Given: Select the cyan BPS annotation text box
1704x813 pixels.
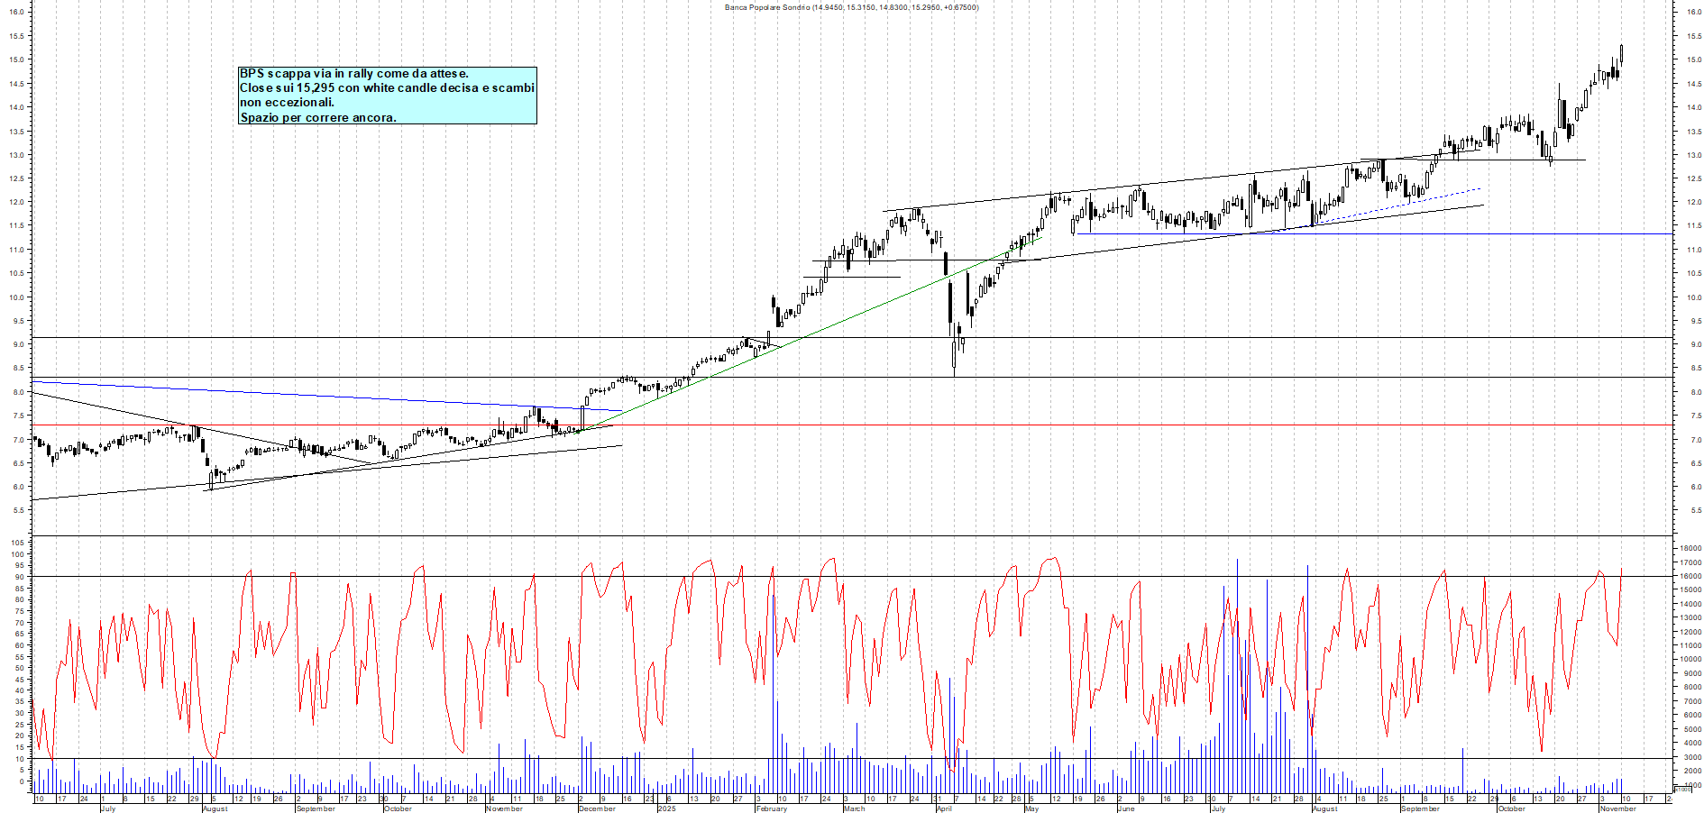Looking at the screenshot, I should pyautogui.click(x=388, y=94).
